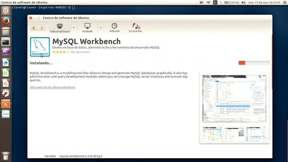This screenshot has height=162, width=288.
Task: Open the 48 valoraciones reviews link
Action: tap(80, 52)
